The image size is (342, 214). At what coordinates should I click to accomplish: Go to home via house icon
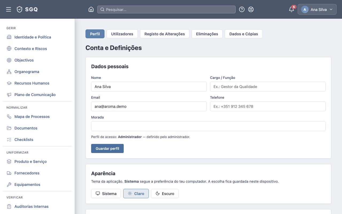pyautogui.click(x=91, y=9)
